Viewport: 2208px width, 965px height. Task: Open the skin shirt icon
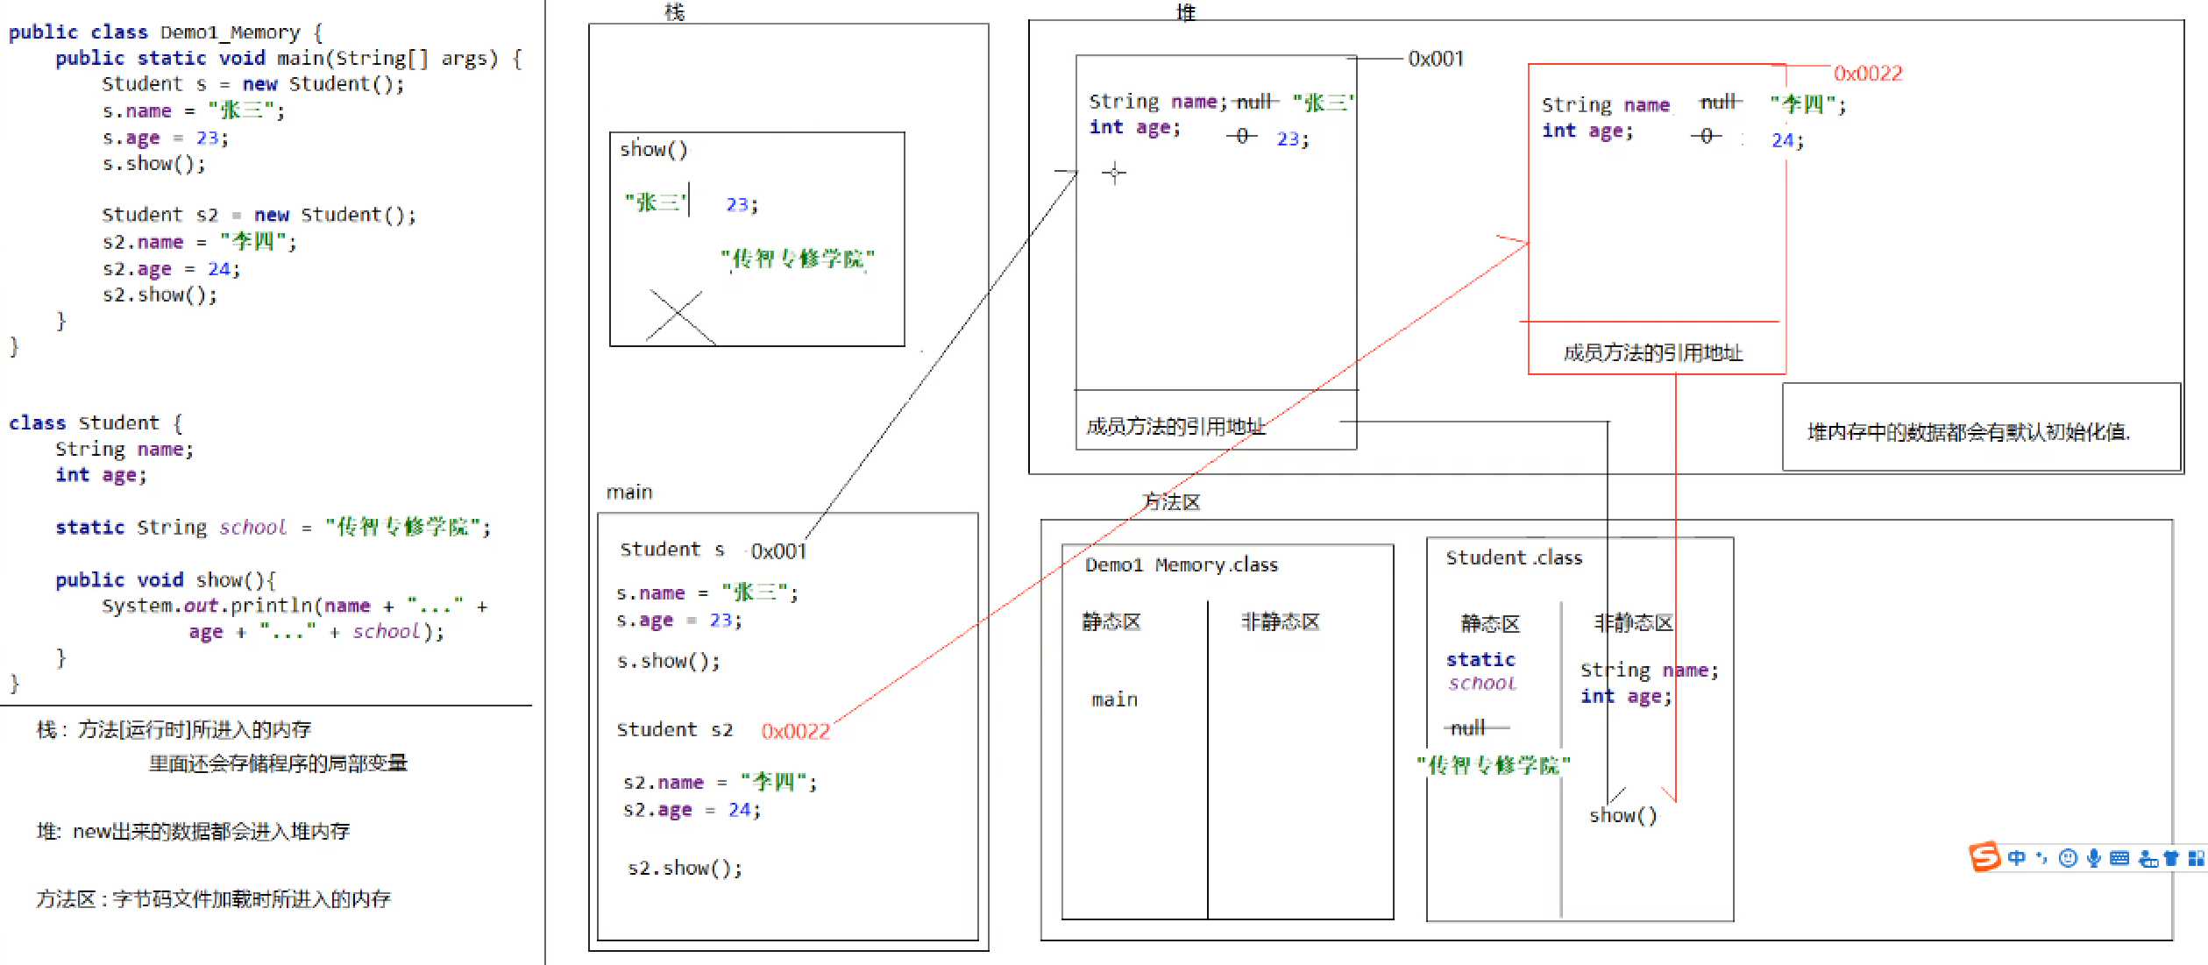tap(2171, 858)
